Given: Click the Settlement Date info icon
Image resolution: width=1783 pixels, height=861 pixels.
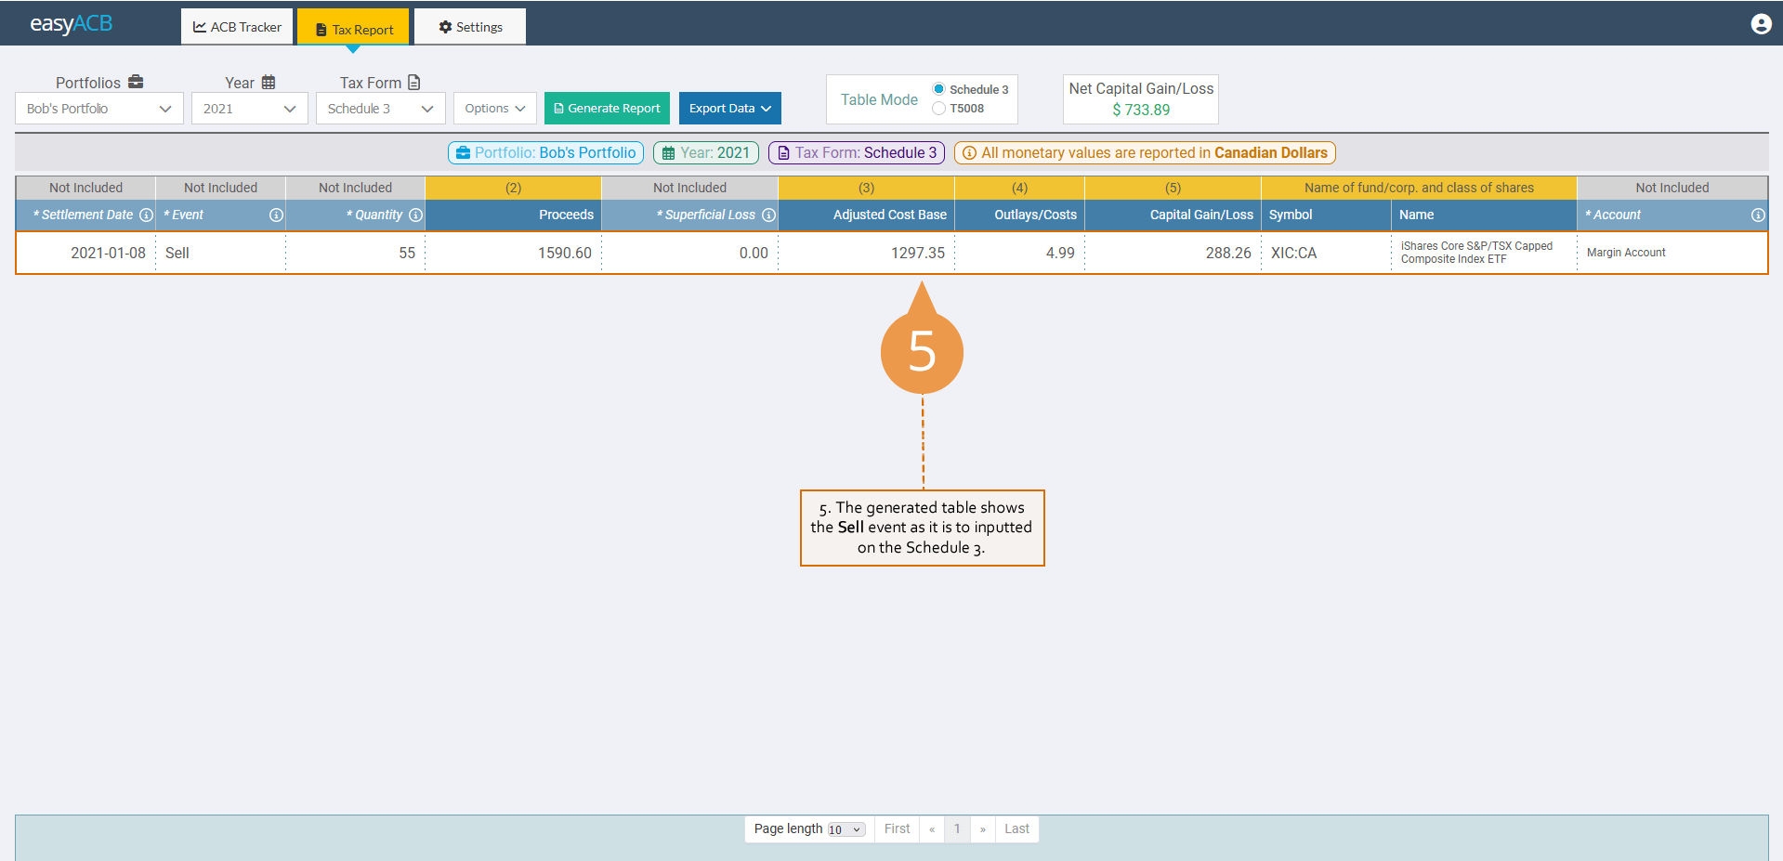Looking at the screenshot, I should [146, 215].
